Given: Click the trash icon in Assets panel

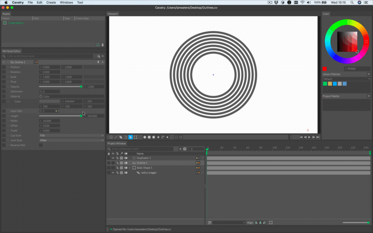Looking at the screenshot, I should 103,45.
